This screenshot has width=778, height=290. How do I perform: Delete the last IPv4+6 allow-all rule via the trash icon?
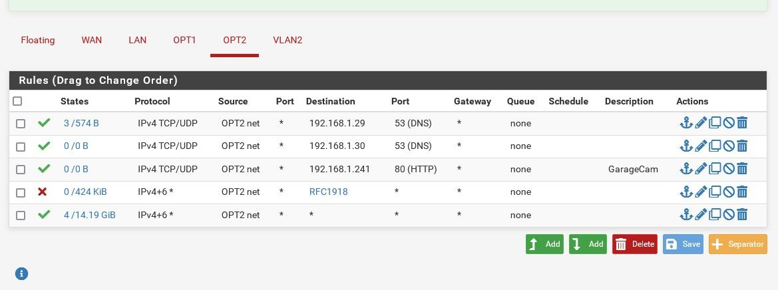[742, 214]
